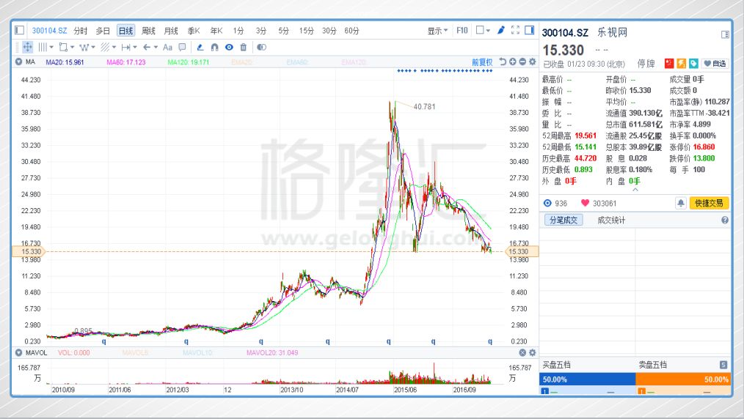Select the vertical lines drawing tool

click(x=43, y=47)
